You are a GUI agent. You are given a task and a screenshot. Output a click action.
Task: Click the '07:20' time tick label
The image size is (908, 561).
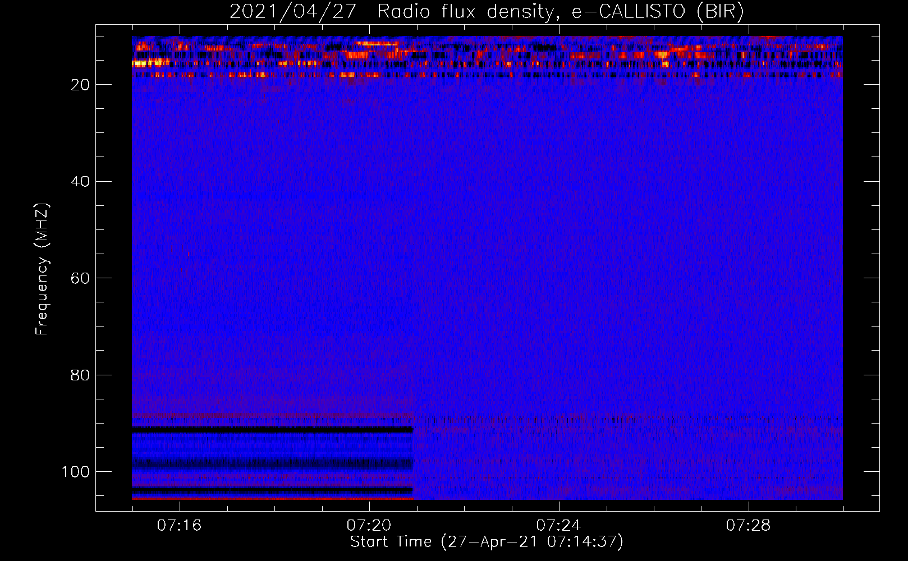click(x=369, y=526)
